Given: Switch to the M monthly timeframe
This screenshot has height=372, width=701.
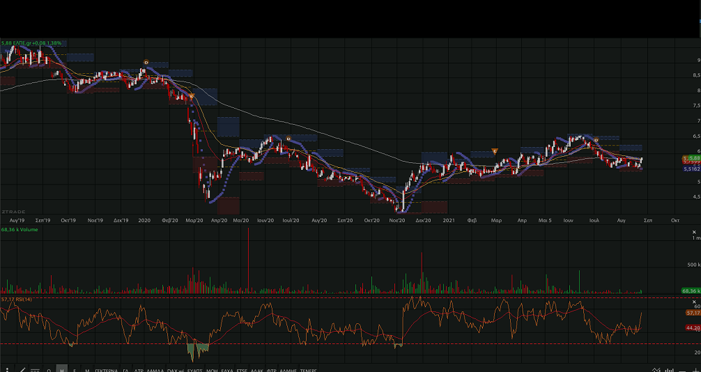Looking at the screenshot, I should click(87, 369).
